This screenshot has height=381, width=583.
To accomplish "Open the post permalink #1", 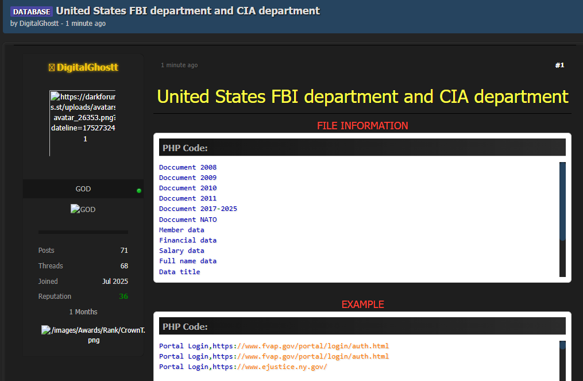I will tap(559, 66).
